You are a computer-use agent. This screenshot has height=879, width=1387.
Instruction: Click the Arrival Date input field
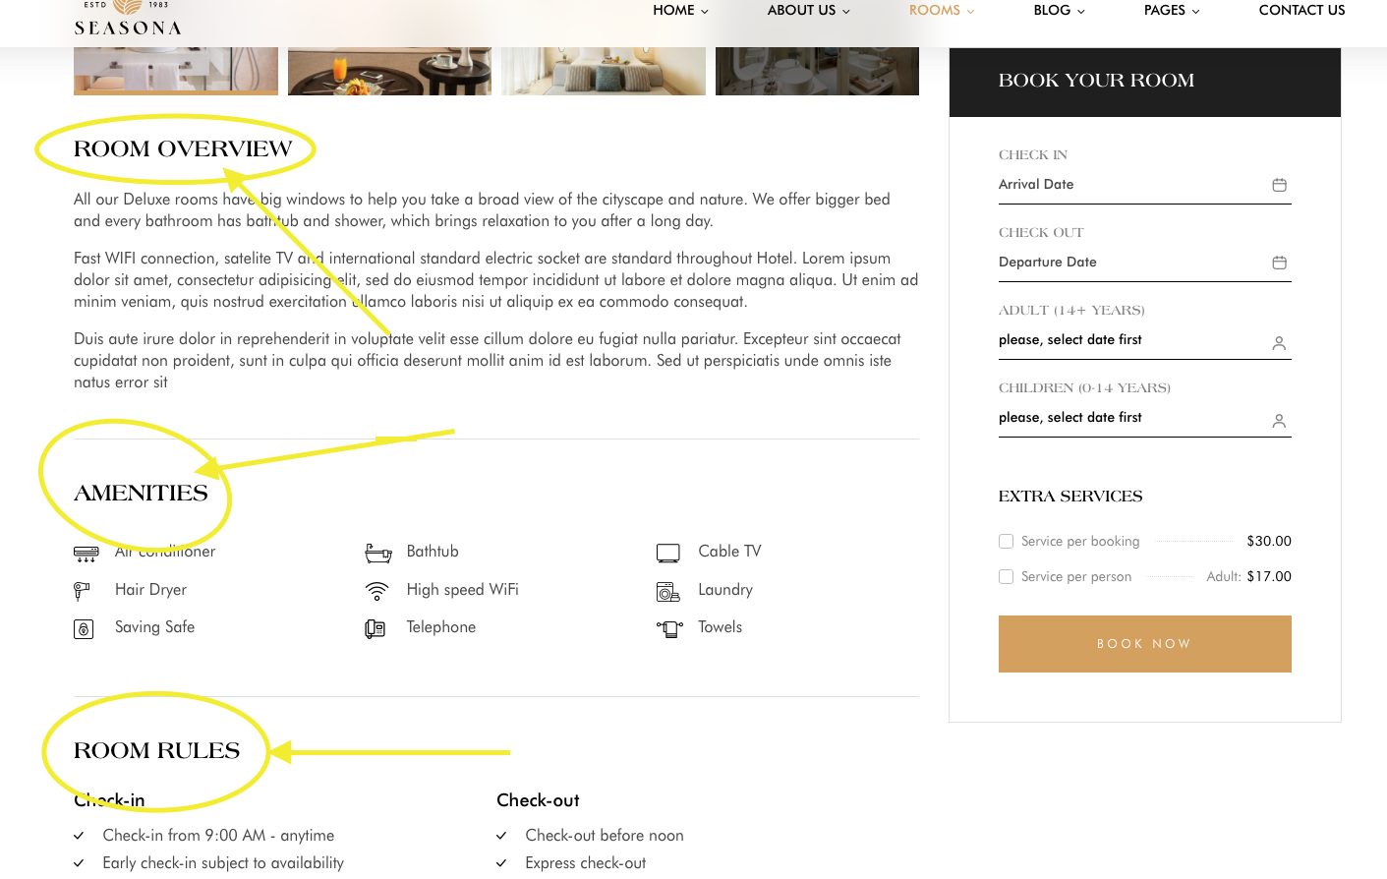coord(1145,185)
